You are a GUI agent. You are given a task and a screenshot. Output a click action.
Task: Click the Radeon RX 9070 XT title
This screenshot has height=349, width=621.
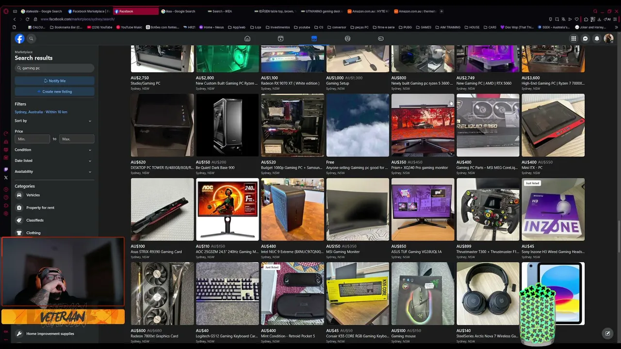[290, 83]
